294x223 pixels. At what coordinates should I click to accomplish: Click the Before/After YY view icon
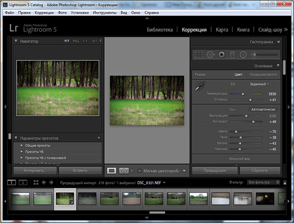(x=124, y=171)
